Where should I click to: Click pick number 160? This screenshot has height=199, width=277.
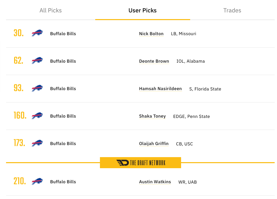coord(20,115)
